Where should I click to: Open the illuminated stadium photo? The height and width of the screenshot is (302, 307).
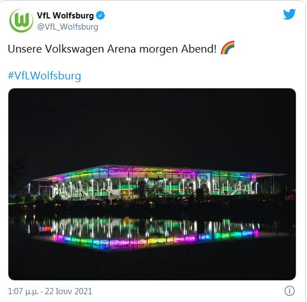152,184
